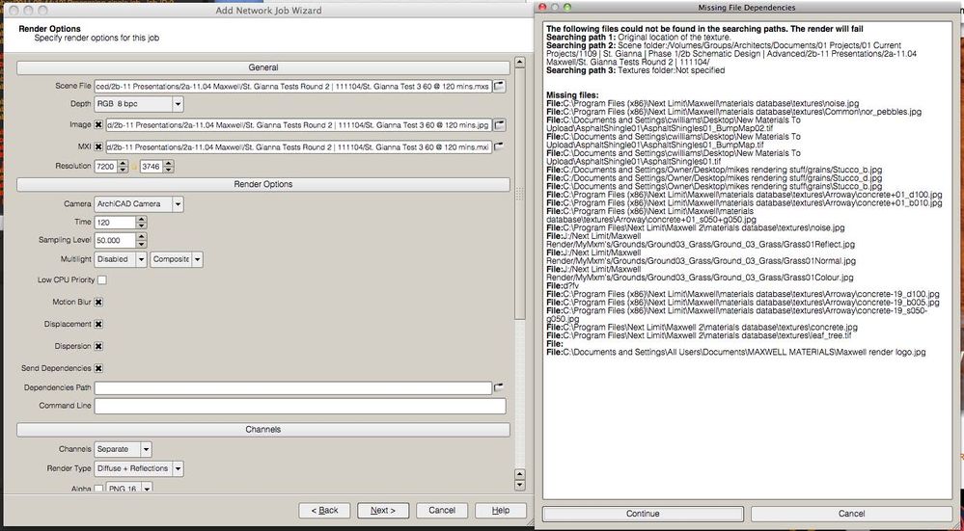Click the scroll down arrow at panel bottom
The height and width of the screenshot is (531, 964).
click(x=519, y=485)
